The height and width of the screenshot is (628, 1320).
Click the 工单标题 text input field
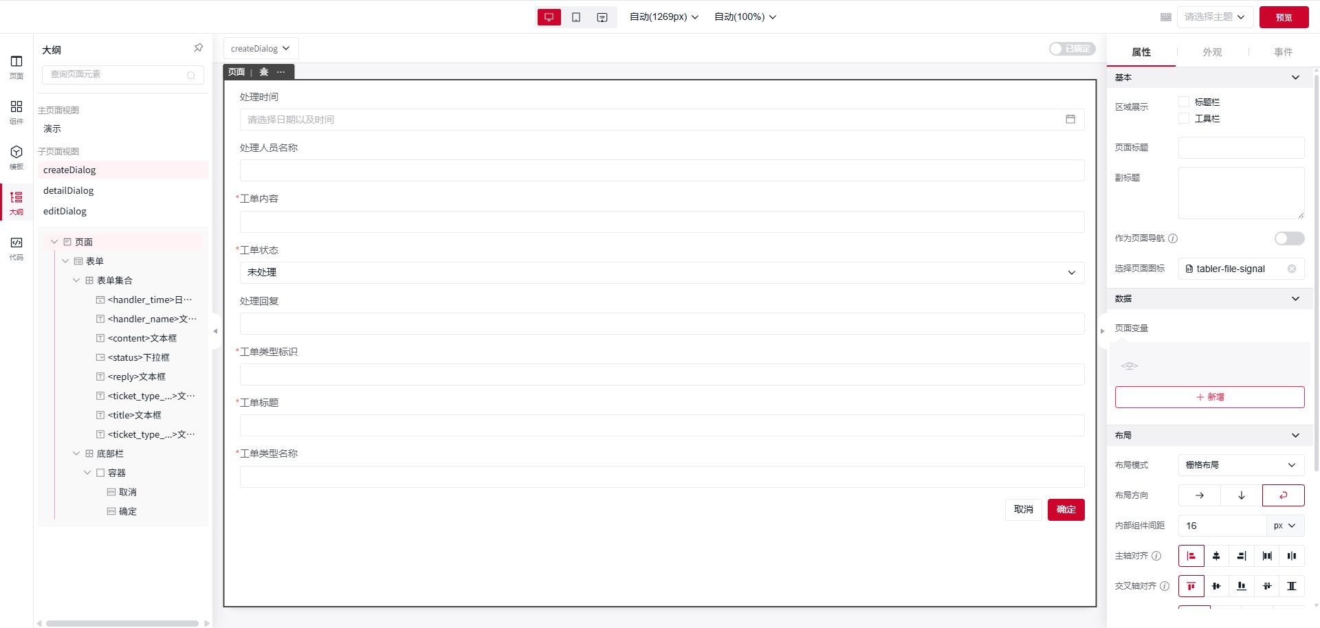[x=661, y=425]
